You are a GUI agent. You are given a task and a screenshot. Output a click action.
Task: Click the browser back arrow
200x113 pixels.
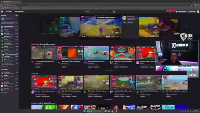(x=2, y=5)
